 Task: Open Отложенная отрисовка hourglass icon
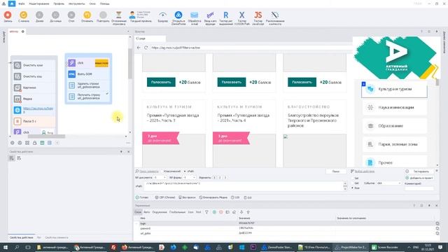[119, 15]
